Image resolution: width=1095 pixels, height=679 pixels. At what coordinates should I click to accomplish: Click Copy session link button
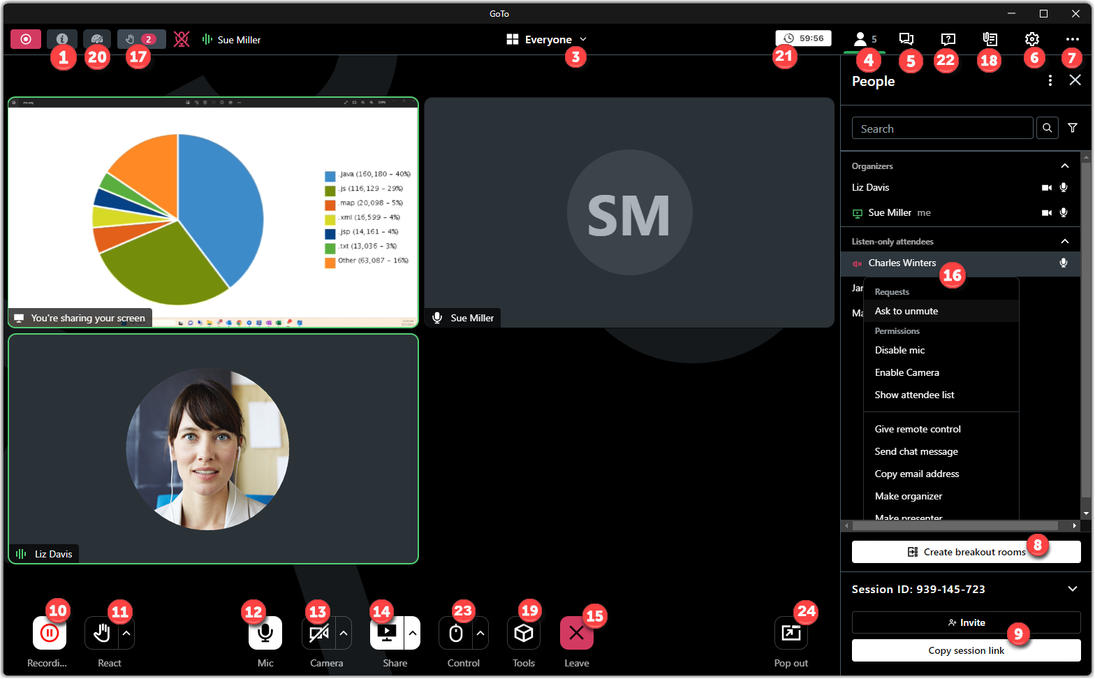[966, 650]
